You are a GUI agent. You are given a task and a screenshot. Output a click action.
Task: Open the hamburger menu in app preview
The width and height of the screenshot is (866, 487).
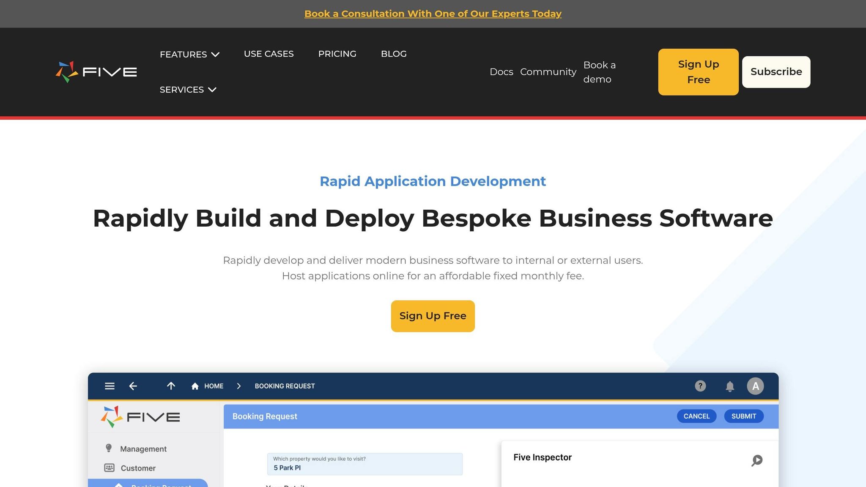(x=110, y=386)
